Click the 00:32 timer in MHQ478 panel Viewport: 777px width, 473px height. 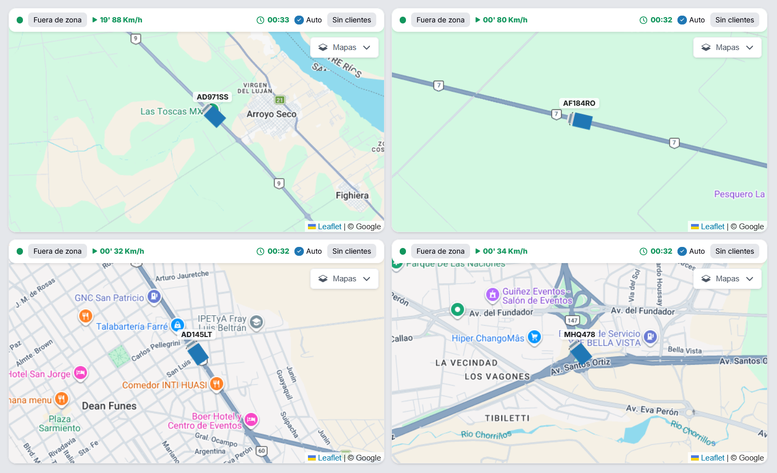pos(656,251)
